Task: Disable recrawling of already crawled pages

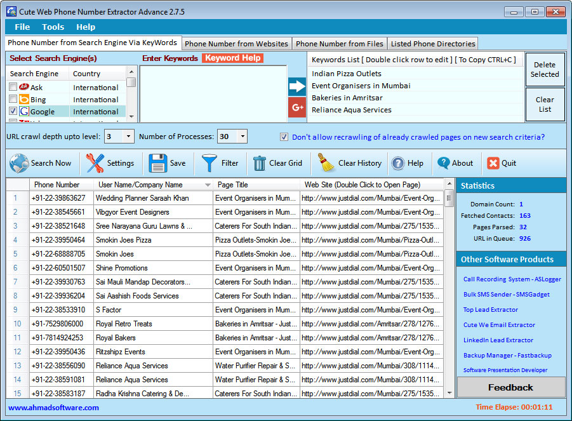Action: (x=284, y=137)
